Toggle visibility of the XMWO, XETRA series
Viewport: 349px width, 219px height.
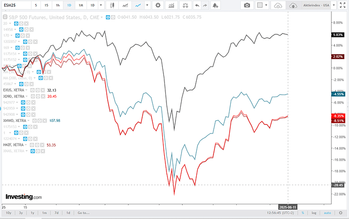pyautogui.click(x=34, y=121)
